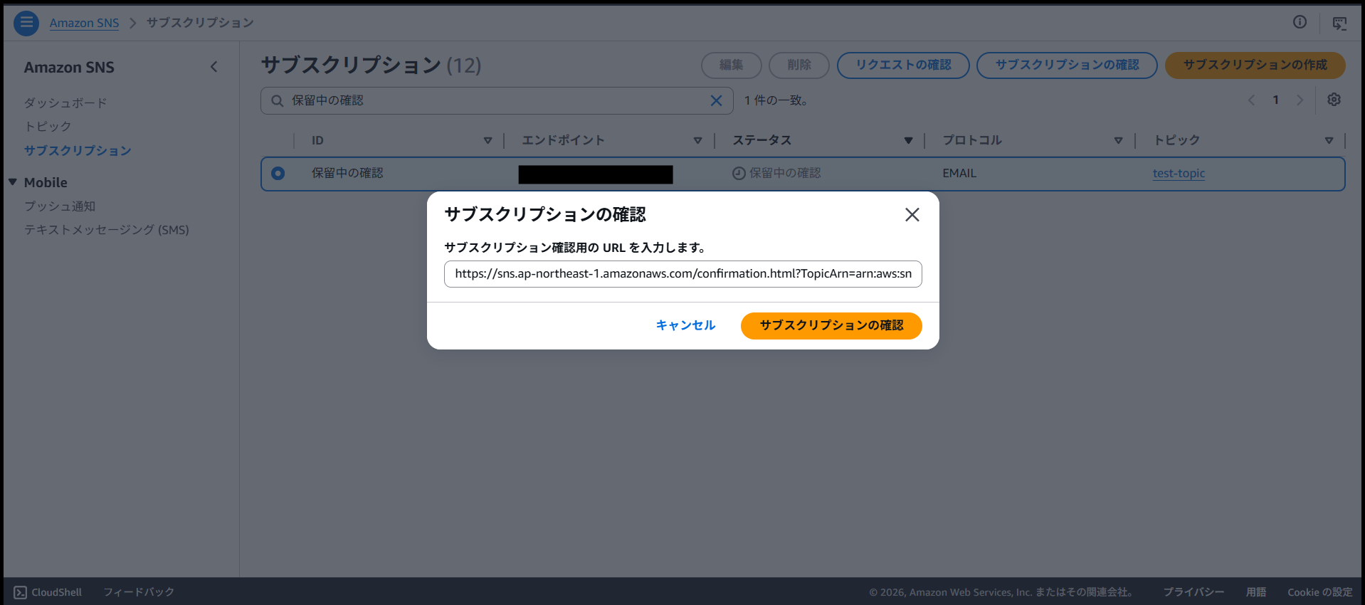Viewport: 1365px width, 605px height.
Task: Open the CloudShell terminal icon top right
Action: [1339, 23]
